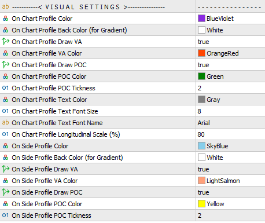Select On Chart Profile POC Color label
The height and width of the screenshot is (223, 265).
[49, 76]
